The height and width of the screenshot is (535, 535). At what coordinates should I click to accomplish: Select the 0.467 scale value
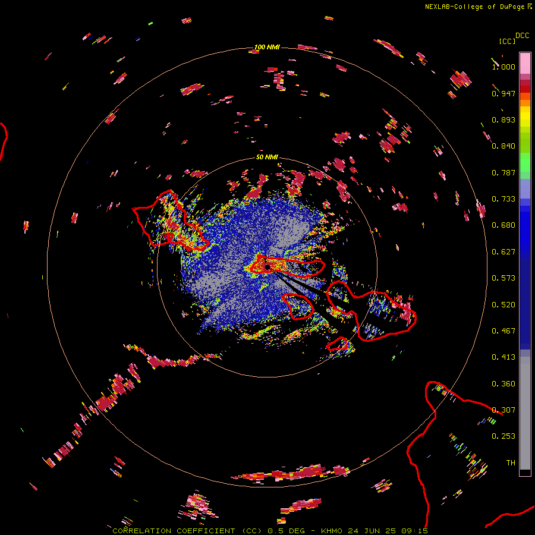pos(503,331)
